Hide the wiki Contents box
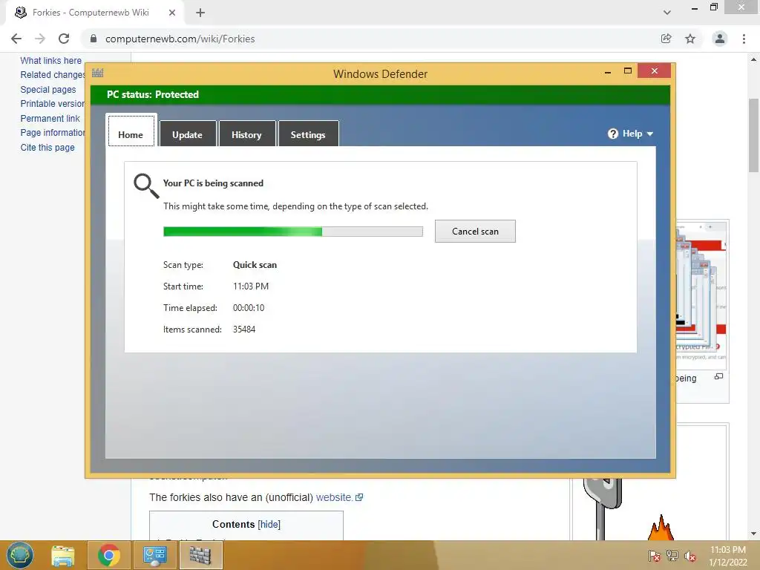Image resolution: width=760 pixels, height=570 pixels. (269, 525)
